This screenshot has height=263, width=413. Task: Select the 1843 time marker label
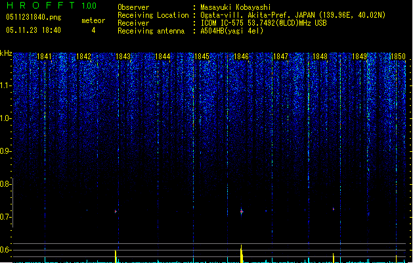123,57
